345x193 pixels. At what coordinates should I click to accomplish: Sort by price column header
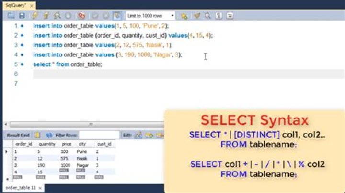[67, 144]
